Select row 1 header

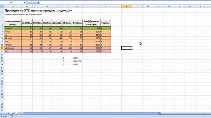coord(2,10)
